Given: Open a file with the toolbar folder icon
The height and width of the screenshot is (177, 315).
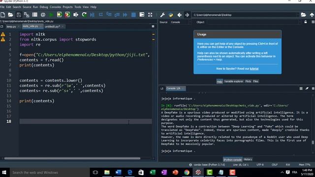Looking at the screenshot, I should (10, 15).
